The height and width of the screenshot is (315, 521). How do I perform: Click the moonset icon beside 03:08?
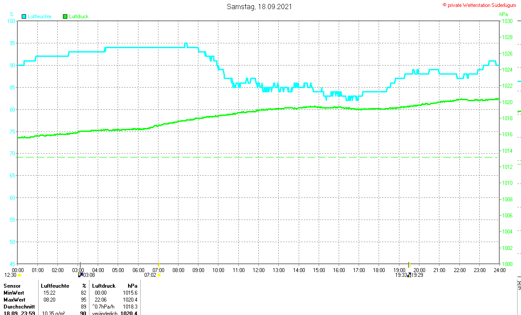pyautogui.click(x=80, y=275)
